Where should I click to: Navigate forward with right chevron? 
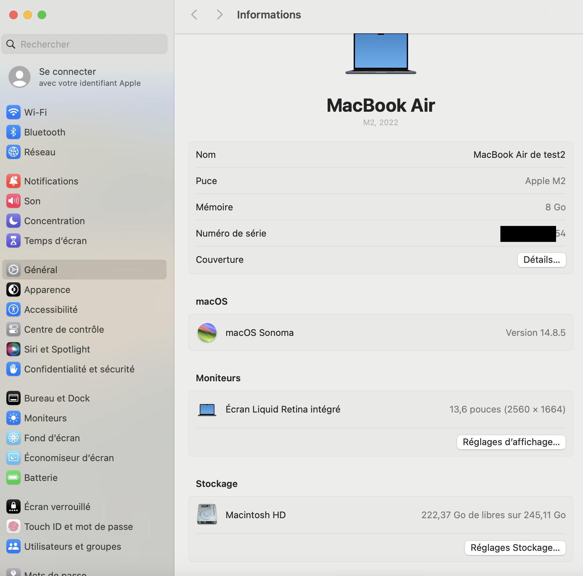pyautogui.click(x=219, y=15)
